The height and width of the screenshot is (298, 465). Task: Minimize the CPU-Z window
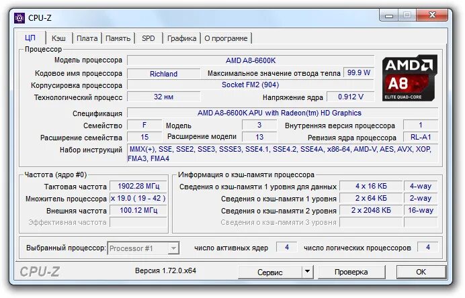[389, 15]
